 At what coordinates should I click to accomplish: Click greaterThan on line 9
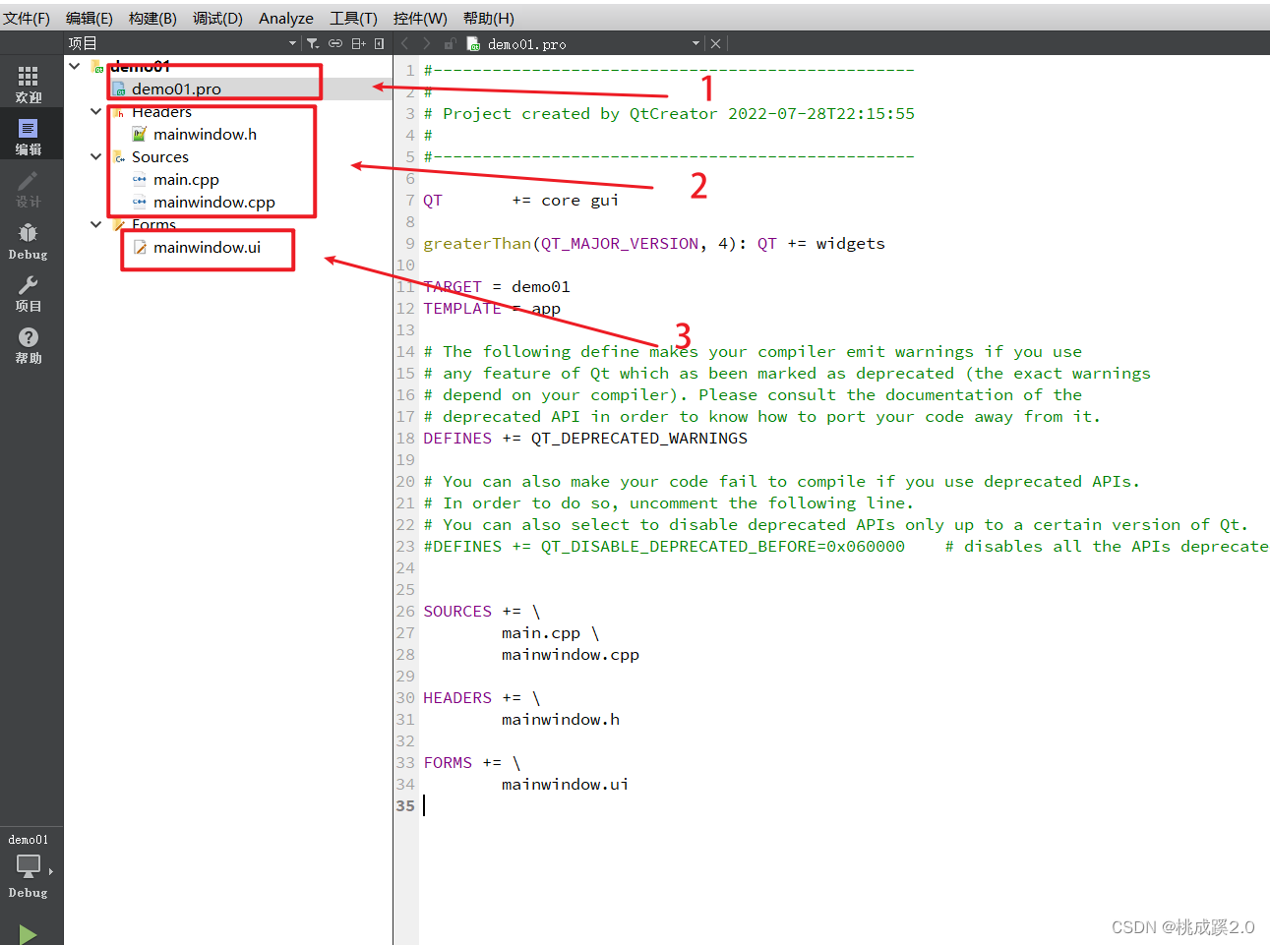click(477, 243)
